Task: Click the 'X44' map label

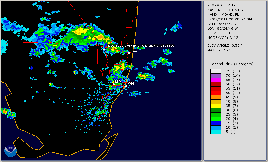Action: pyautogui.click(x=131, y=83)
